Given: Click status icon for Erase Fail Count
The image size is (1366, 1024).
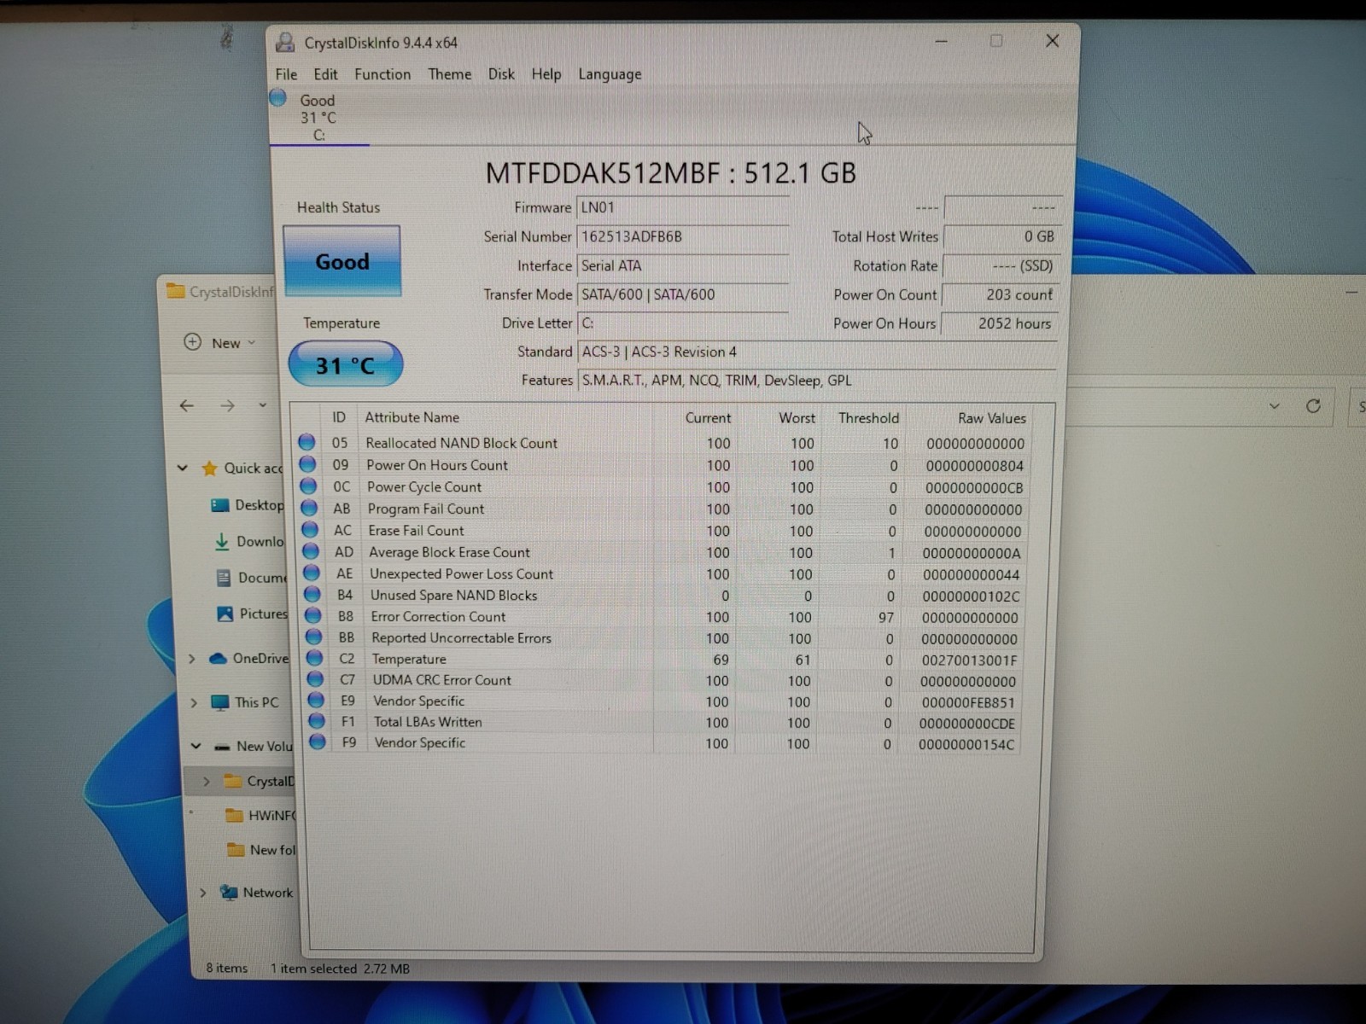Looking at the screenshot, I should pos(310,530).
